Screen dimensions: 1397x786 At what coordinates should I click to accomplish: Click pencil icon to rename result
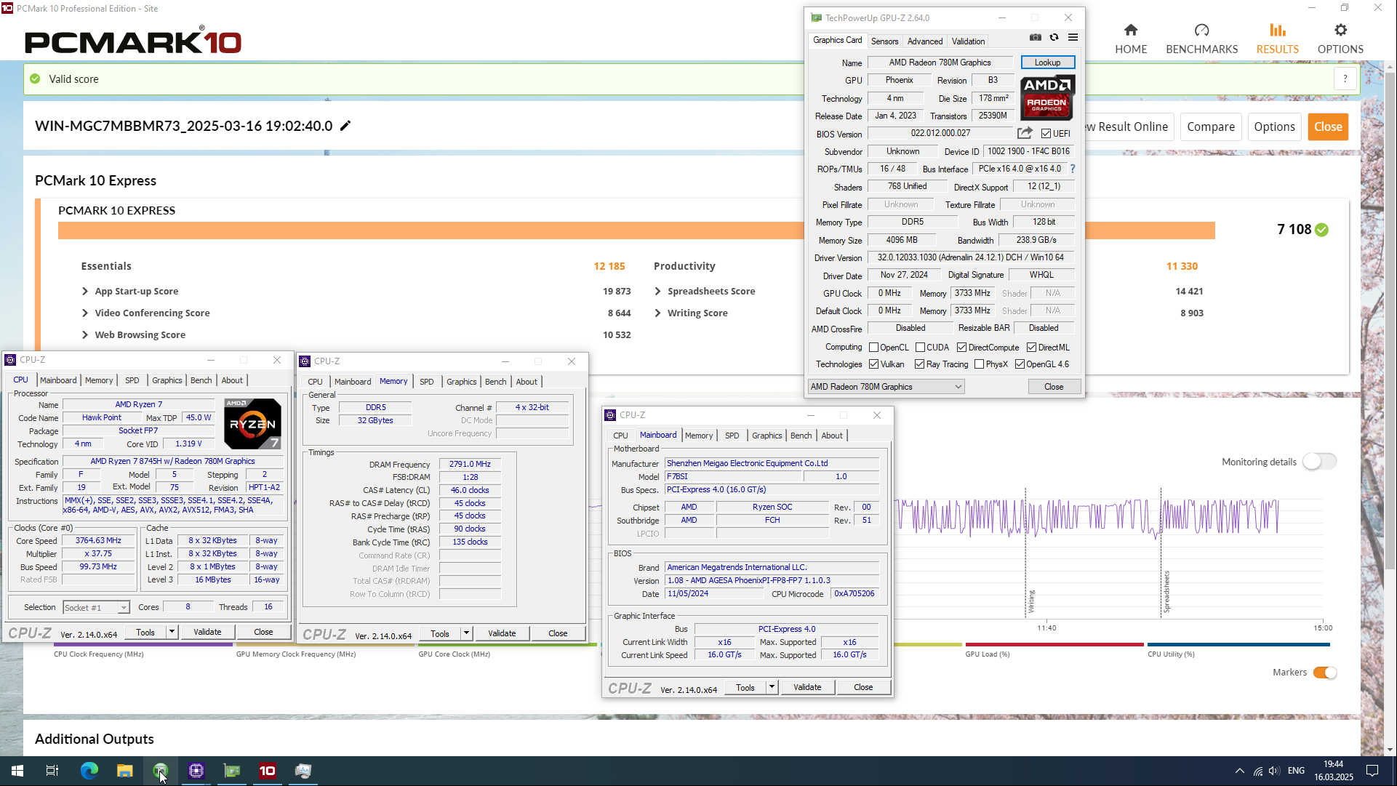(x=345, y=126)
